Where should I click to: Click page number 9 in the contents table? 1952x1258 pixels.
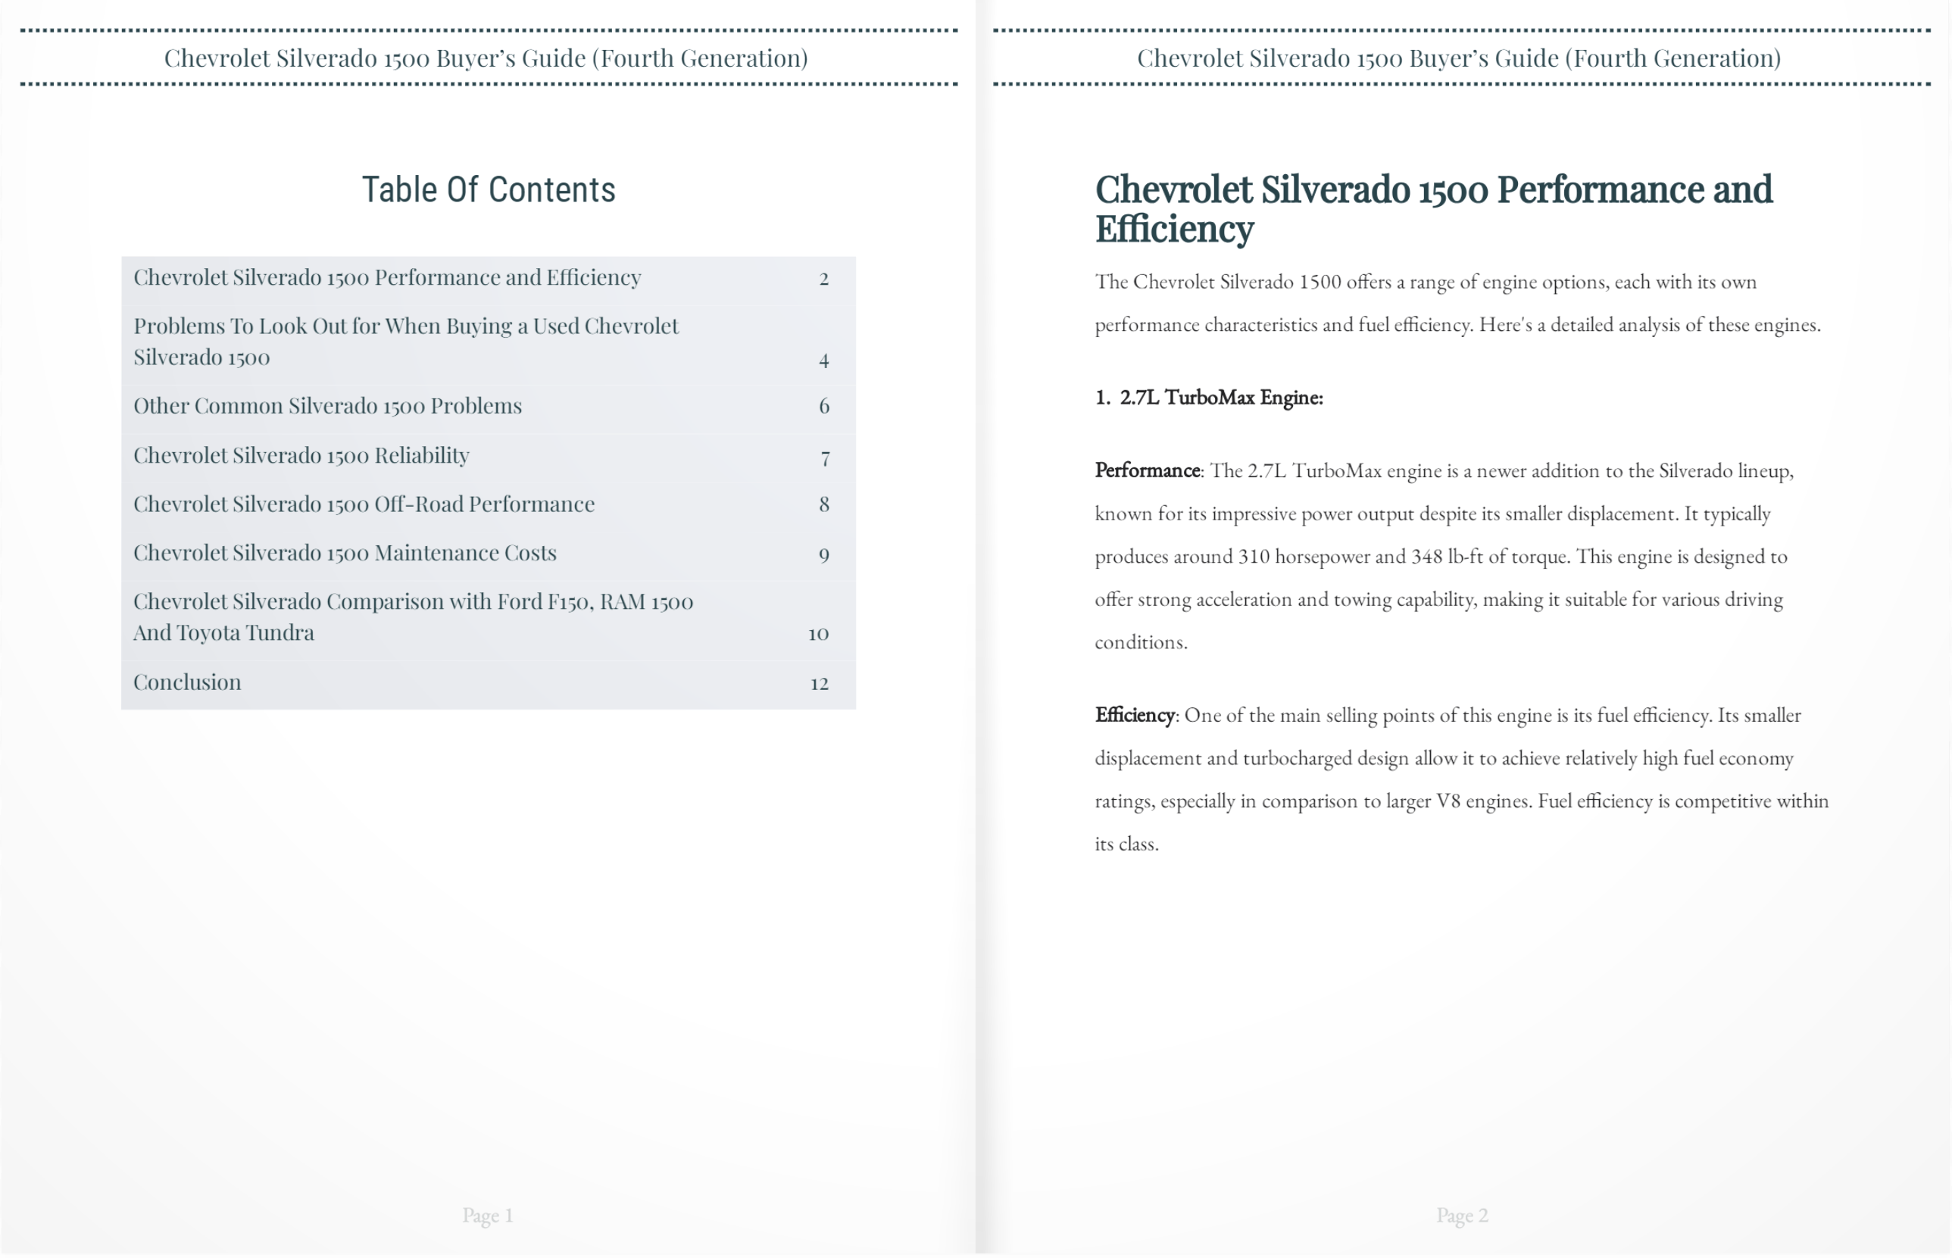click(824, 557)
